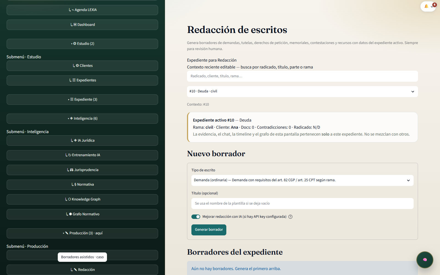Collapse the Estudio (2) section
This screenshot has width=440, height=275.
click(82, 44)
